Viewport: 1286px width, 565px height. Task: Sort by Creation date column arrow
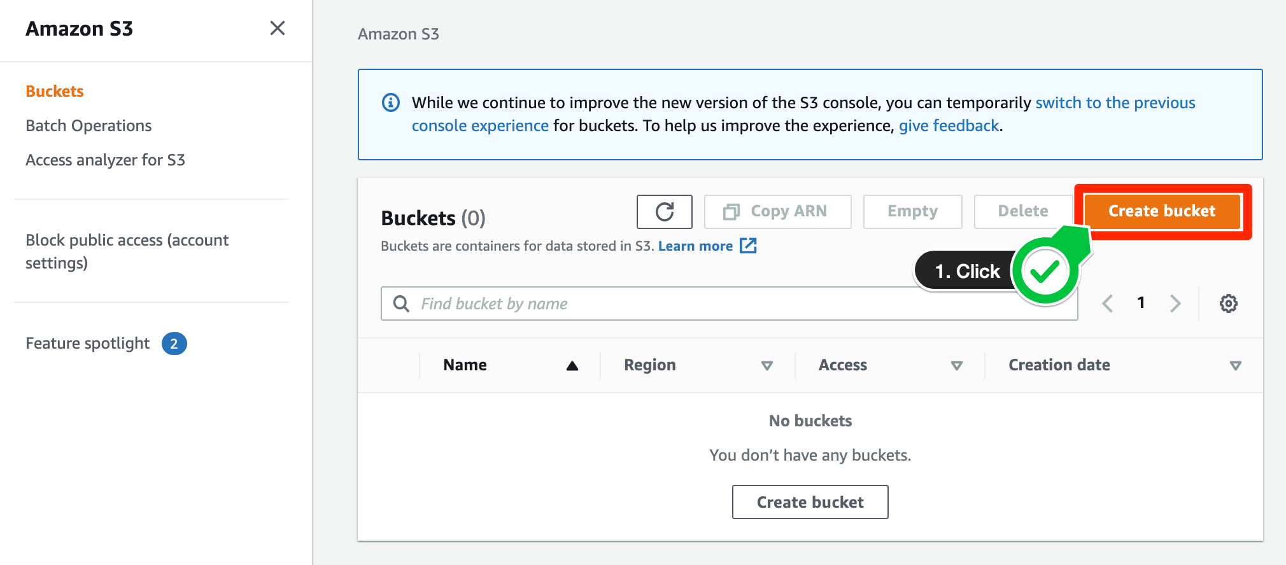click(1235, 366)
